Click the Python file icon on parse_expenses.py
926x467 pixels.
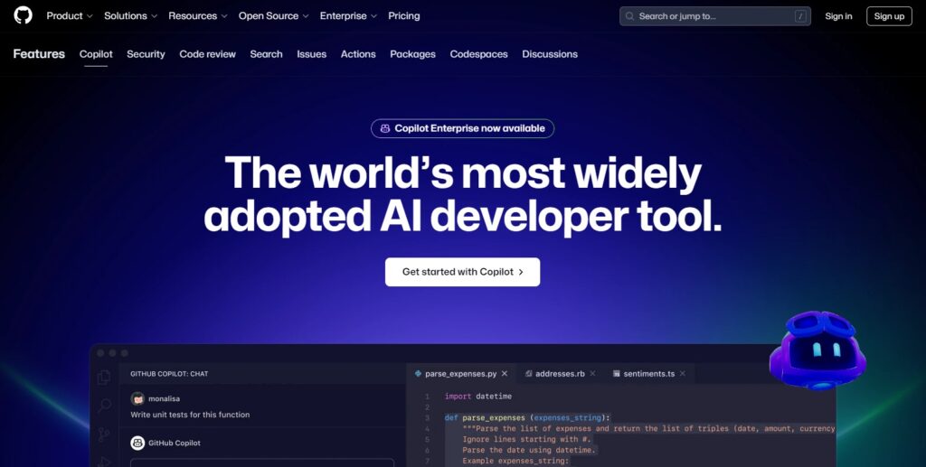pyautogui.click(x=418, y=374)
